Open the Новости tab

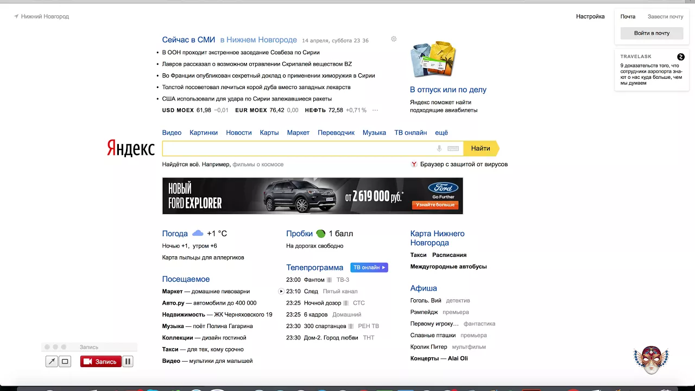coord(239,133)
